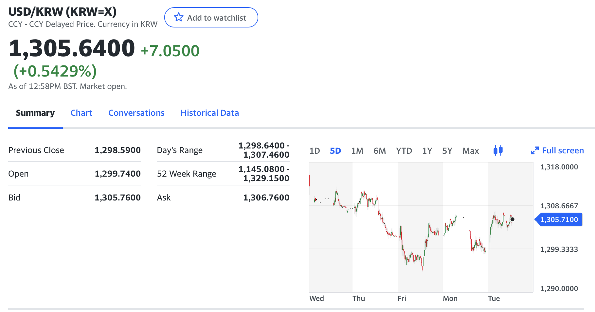Click the 1,308.6667 axis value
The width and height of the screenshot is (595, 312).
559,206
